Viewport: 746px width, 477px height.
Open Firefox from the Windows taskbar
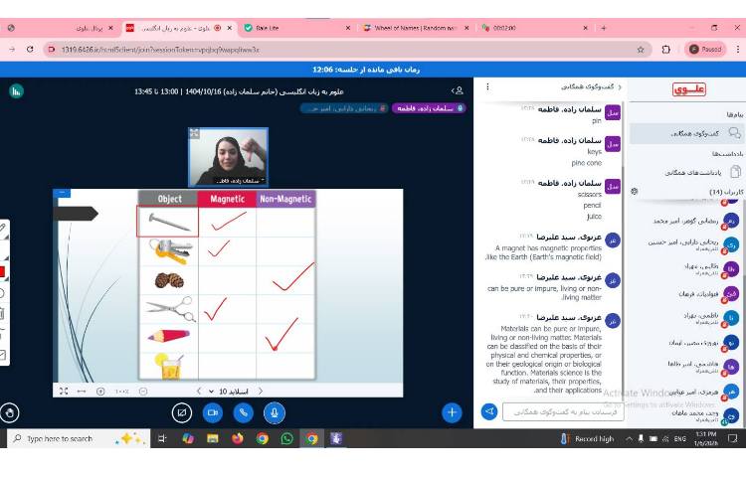[x=238, y=438]
